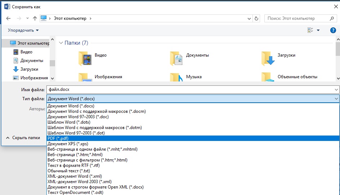Click the Up one level arrow
This screenshot has width=340, height=195.
coord(35,18)
